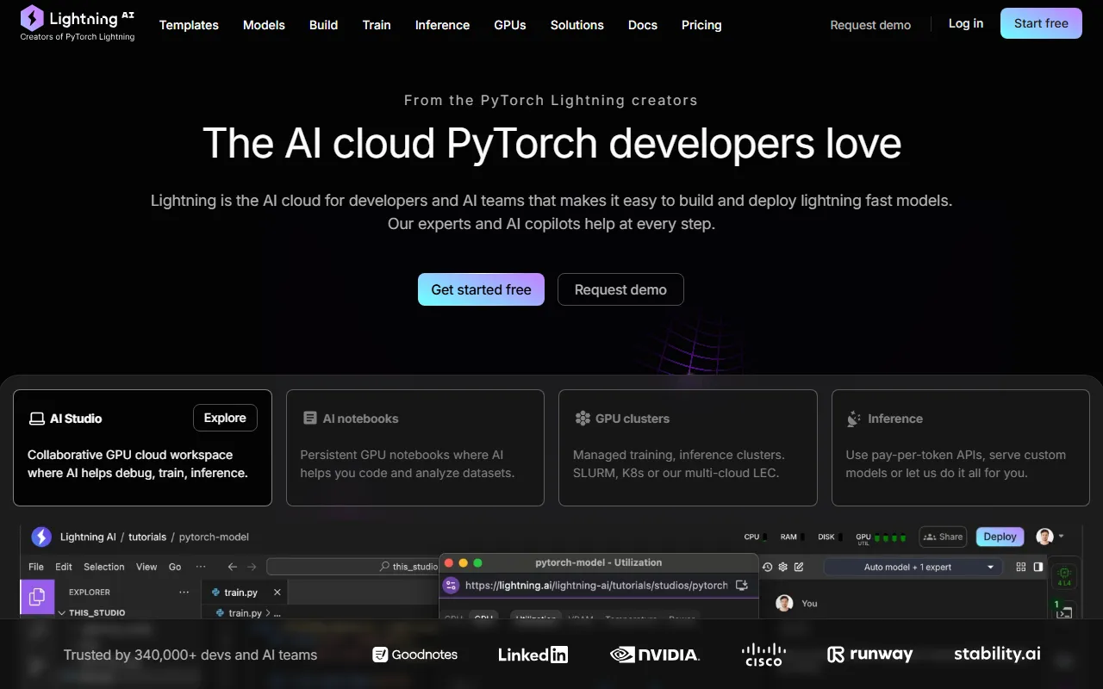
Task: Open chat history clock icon
Action: coord(767,567)
